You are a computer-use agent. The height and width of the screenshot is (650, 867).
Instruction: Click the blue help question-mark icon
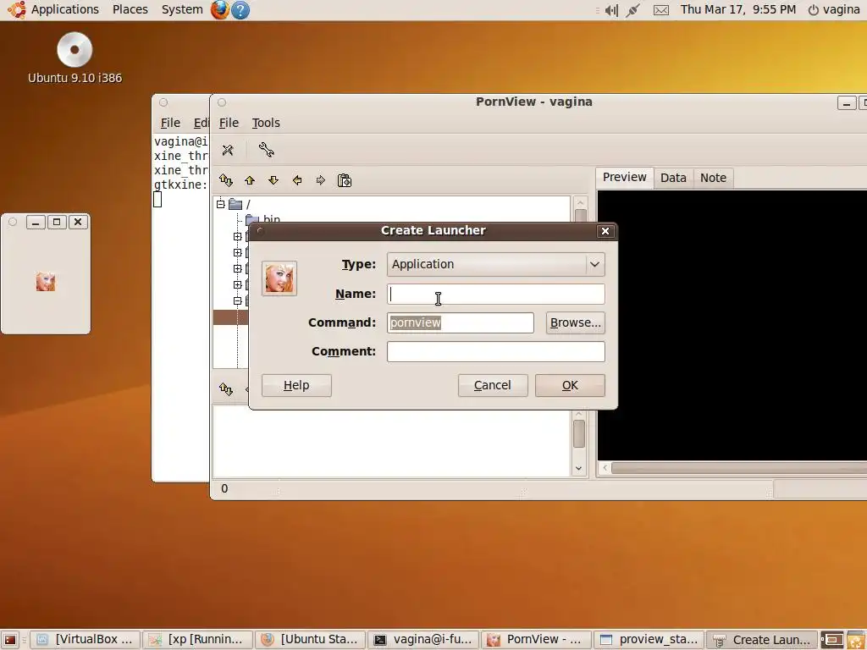240,9
